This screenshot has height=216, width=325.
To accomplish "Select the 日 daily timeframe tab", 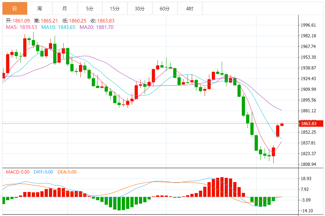I will tap(15, 9).
